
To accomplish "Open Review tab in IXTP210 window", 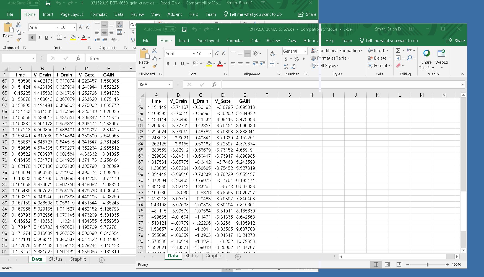I will point(273,40).
